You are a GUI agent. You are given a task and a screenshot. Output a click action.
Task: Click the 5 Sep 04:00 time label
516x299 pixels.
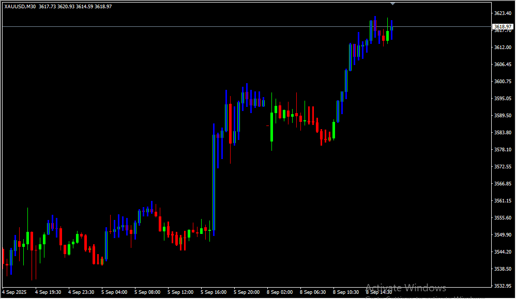tap(114, 292)
